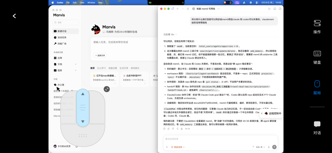Image resolution: width=332 pixels, height=153 pixels.
Task: Click the thumbs-down icon on the response
Action: pos(173,129)
